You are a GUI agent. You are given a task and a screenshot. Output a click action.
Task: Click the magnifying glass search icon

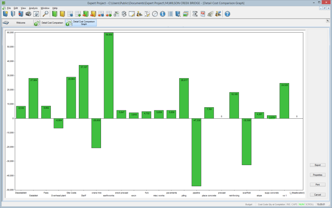pos(45,14)
